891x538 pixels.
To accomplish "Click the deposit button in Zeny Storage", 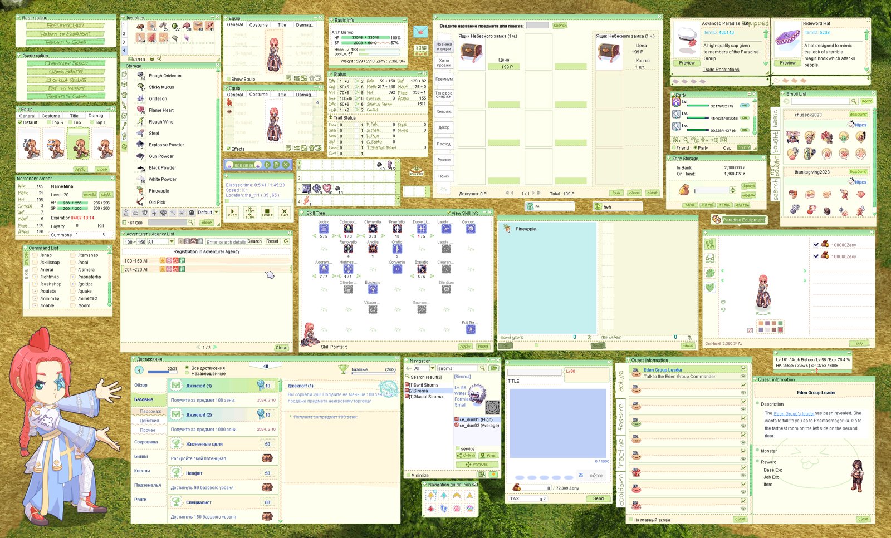I will (748, 186).
